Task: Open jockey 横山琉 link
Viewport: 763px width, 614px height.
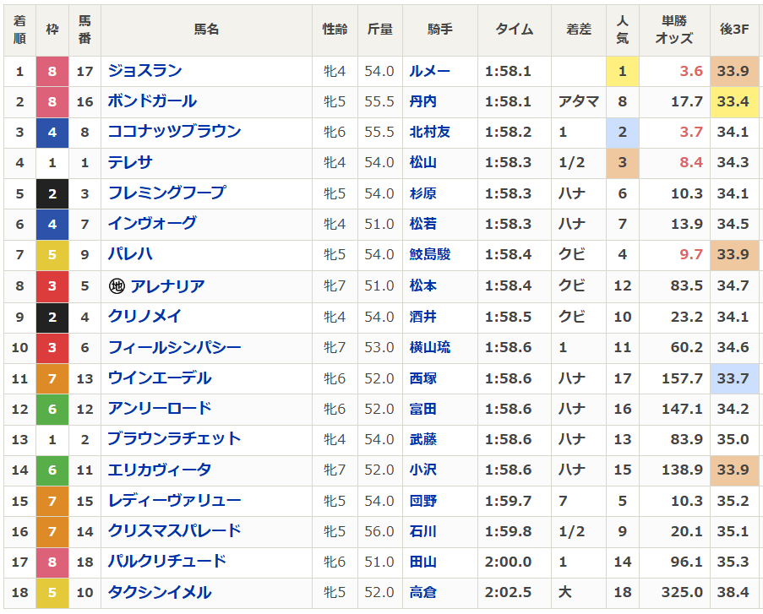Action: click(430, 347)
